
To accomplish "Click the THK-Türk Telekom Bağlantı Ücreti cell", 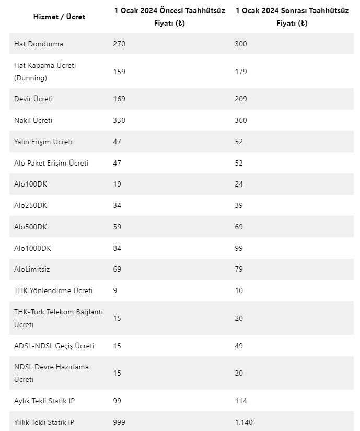I will [x=58, y=318].
